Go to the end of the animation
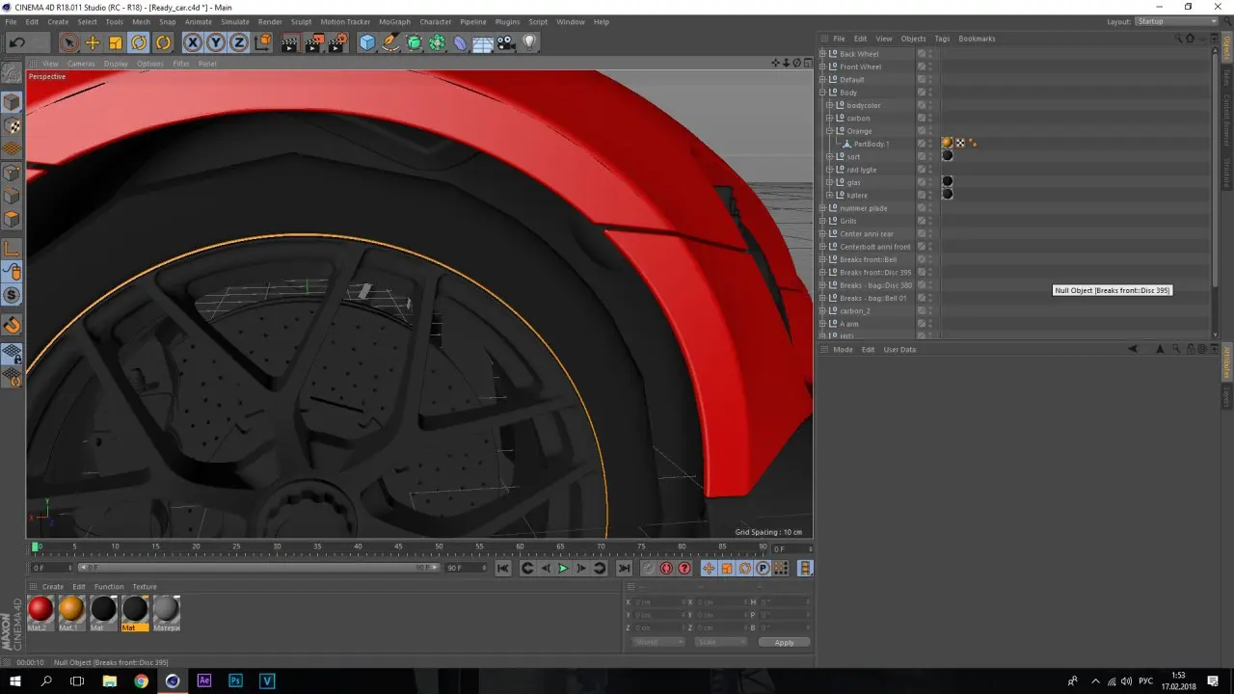The width and height of the screenshot is (1234, 694). (624, 569)
